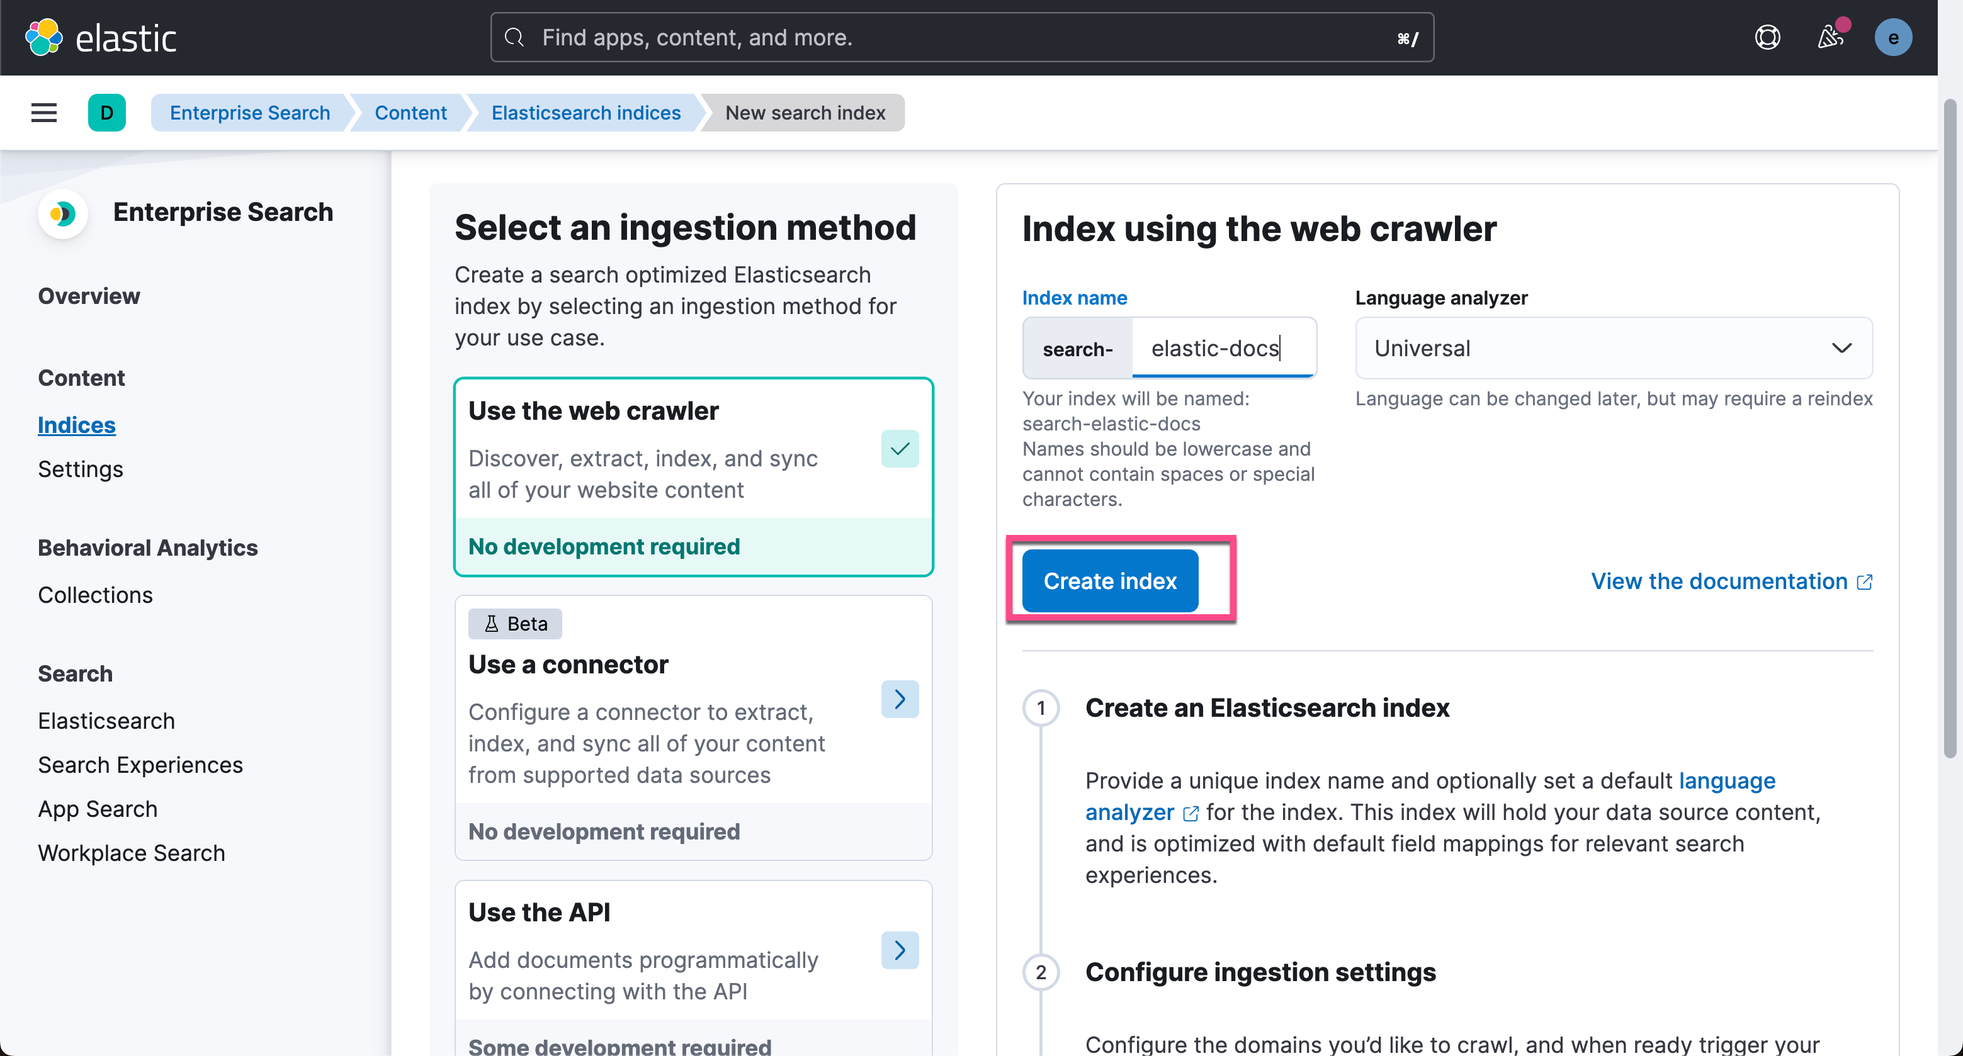Click step 1 number circle
Image resolution: width=1963 pixels, height=1056 pixels.
tap(1040, 709)
